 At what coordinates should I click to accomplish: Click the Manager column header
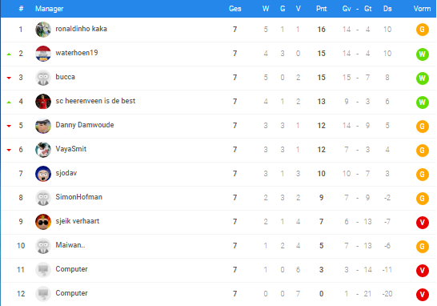(x=49, y=9)
